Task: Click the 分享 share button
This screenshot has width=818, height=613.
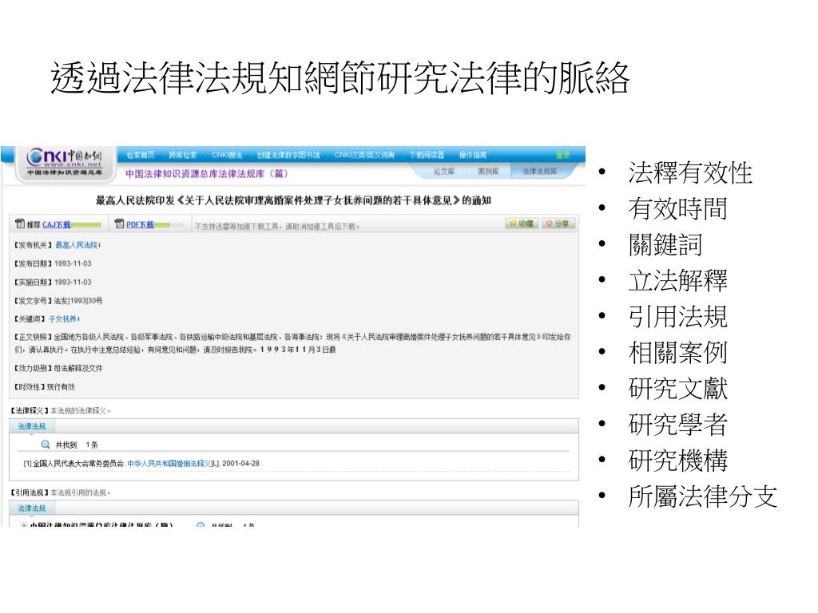Action: tap(558, 223)
